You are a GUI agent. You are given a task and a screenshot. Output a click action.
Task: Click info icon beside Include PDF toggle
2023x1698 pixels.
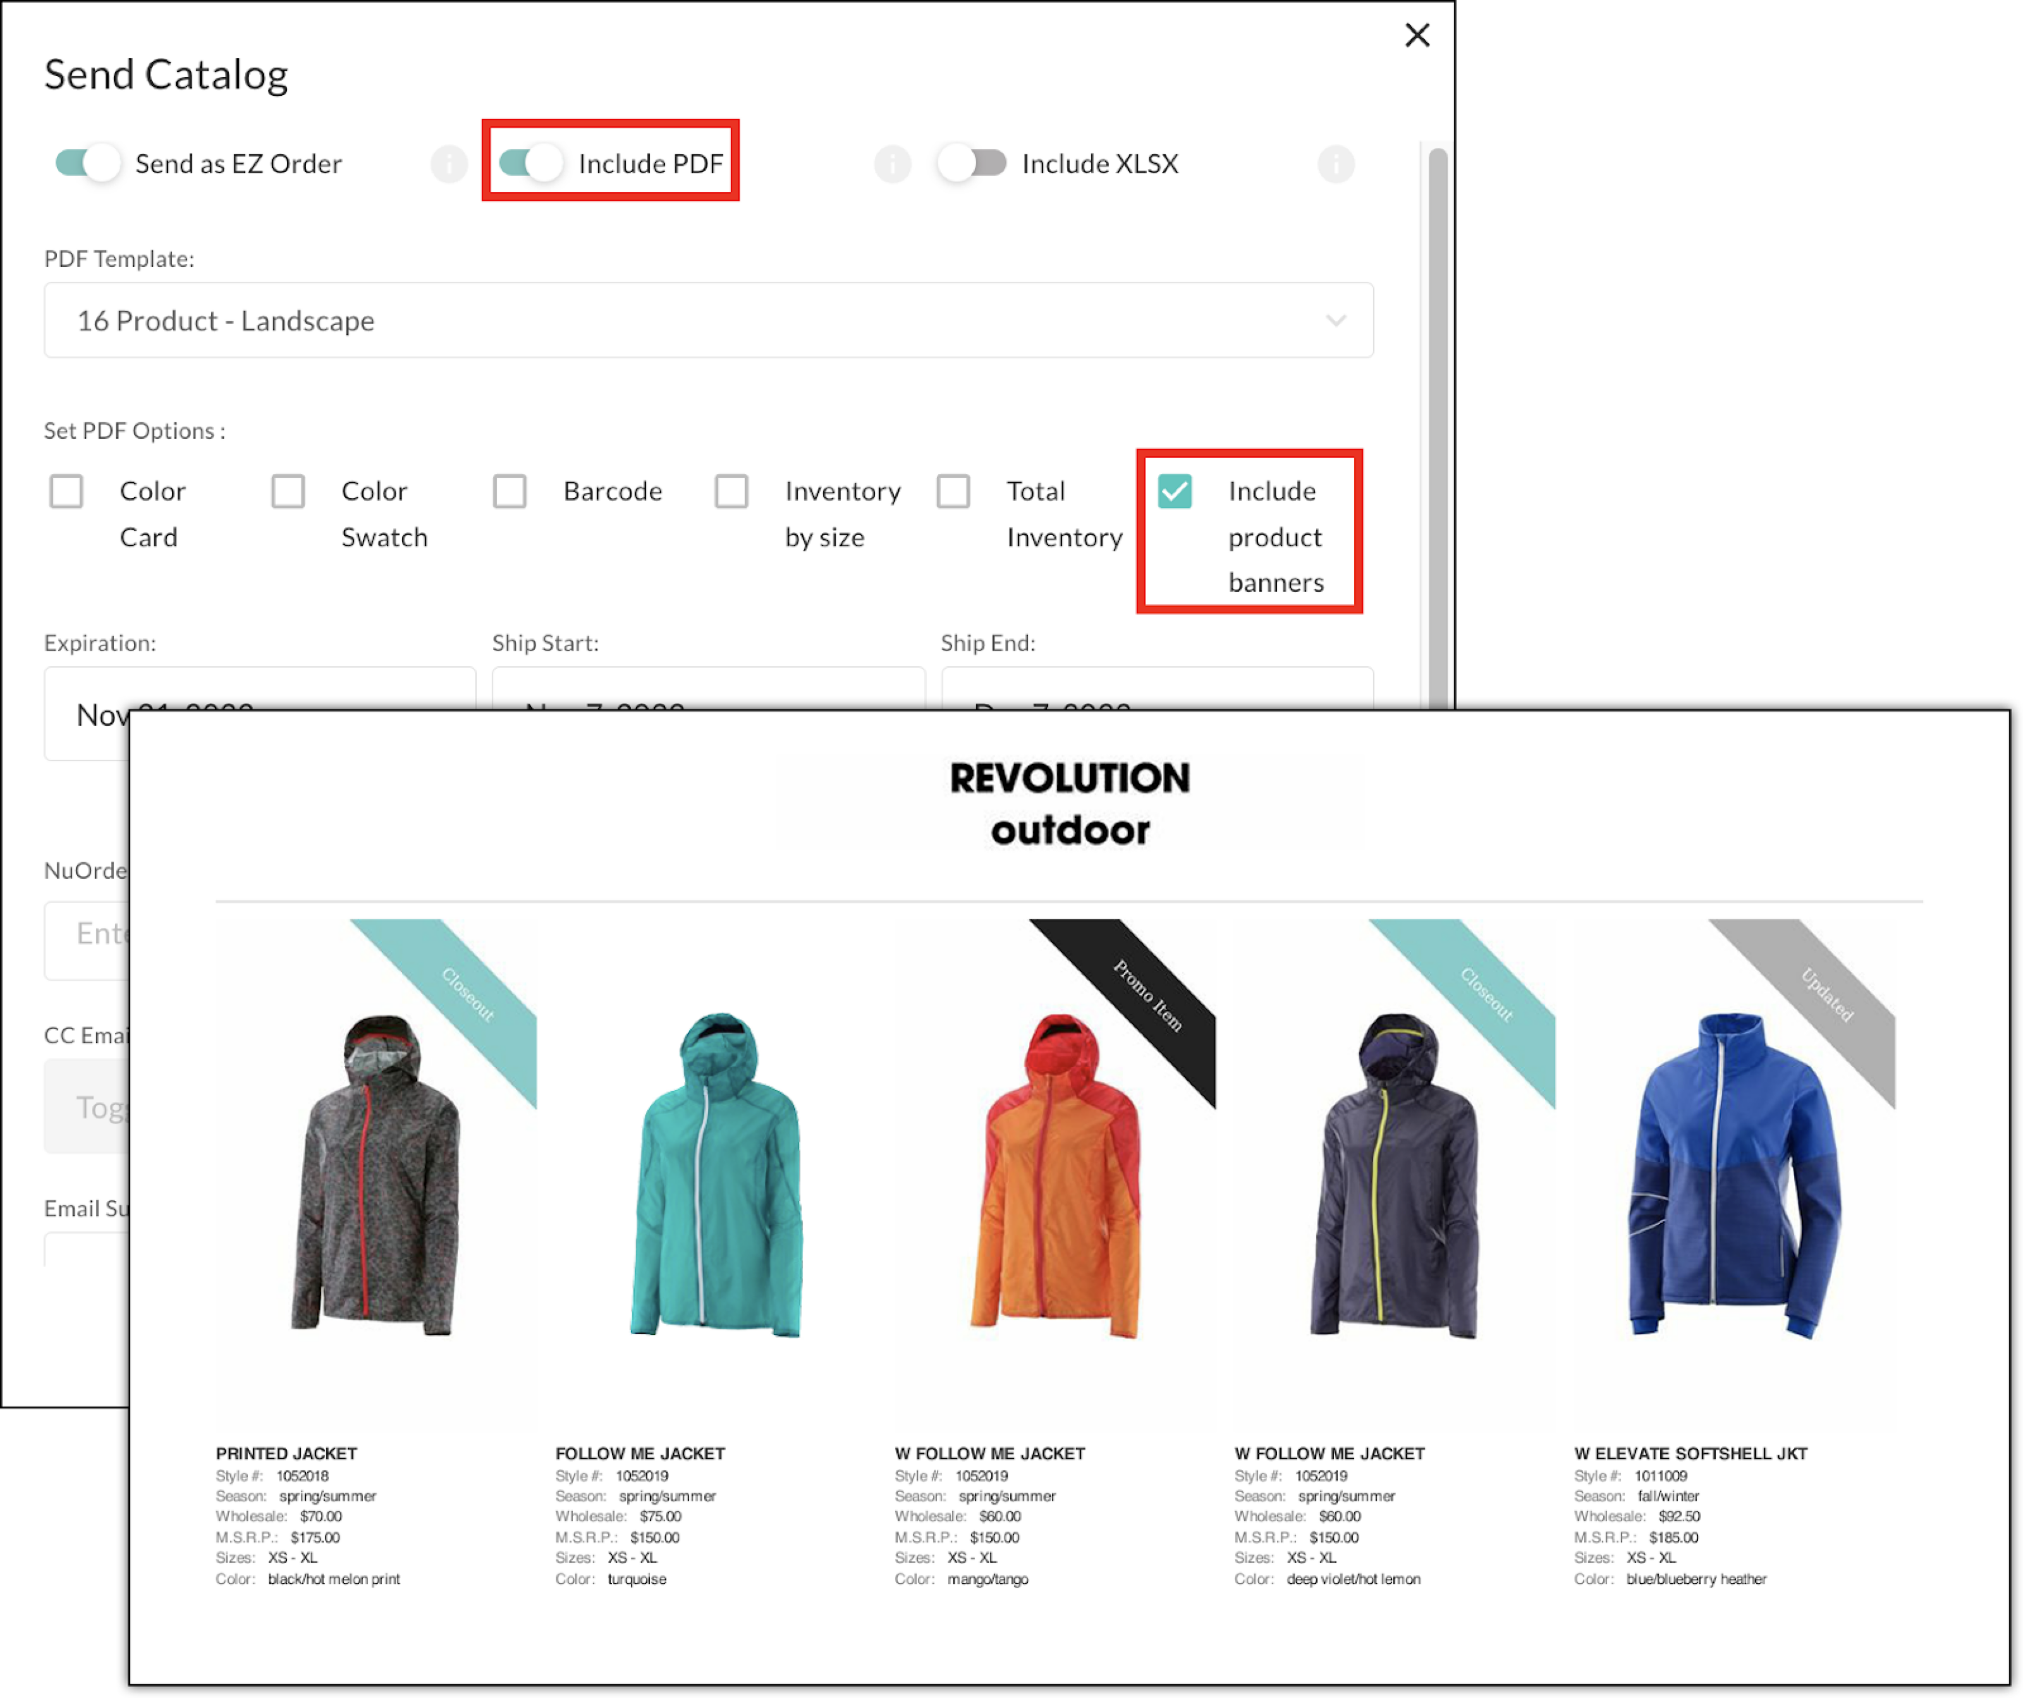[x=892, y=164]
